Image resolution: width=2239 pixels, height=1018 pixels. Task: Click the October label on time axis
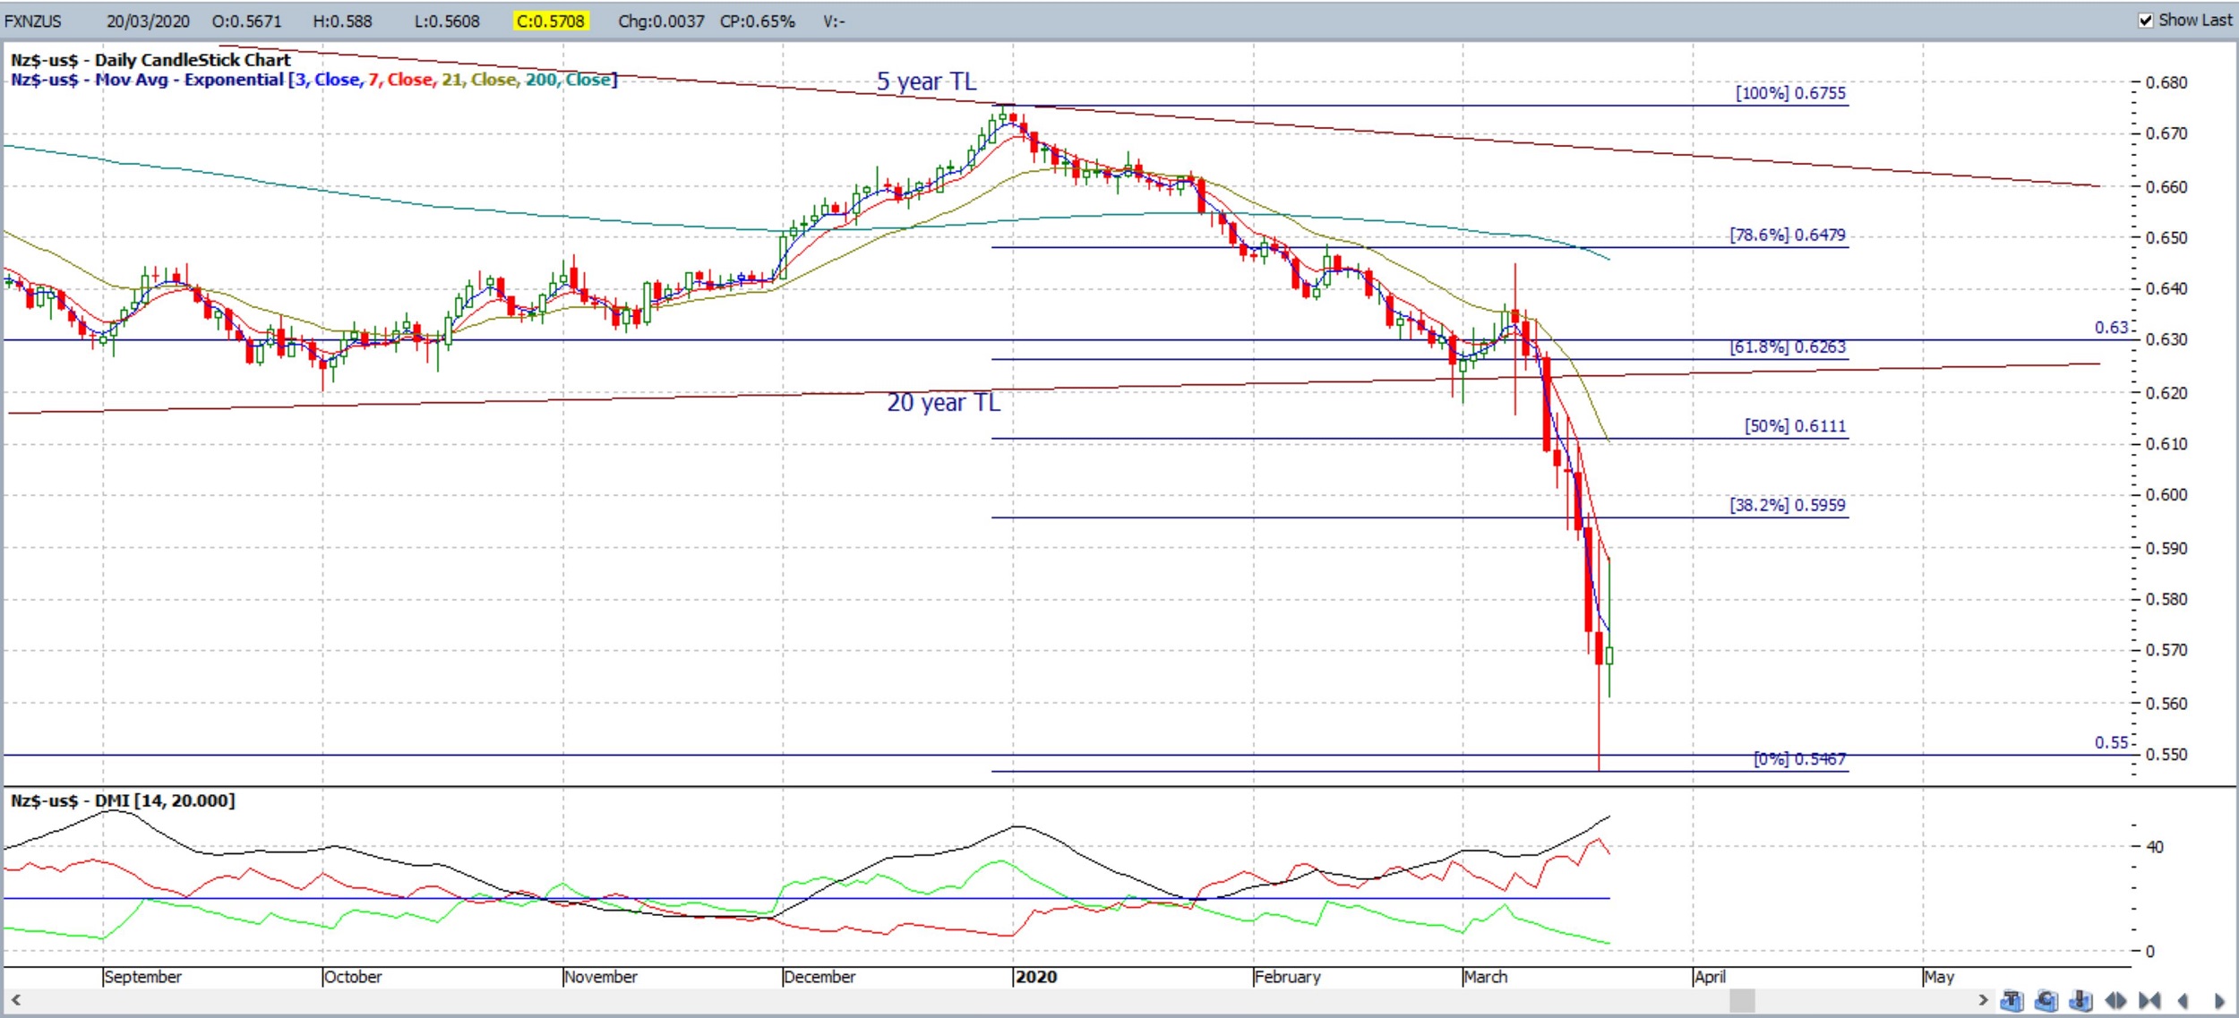(353, 977)
